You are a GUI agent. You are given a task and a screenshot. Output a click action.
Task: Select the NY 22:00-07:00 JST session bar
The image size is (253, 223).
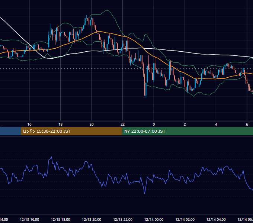click(187, 131)
